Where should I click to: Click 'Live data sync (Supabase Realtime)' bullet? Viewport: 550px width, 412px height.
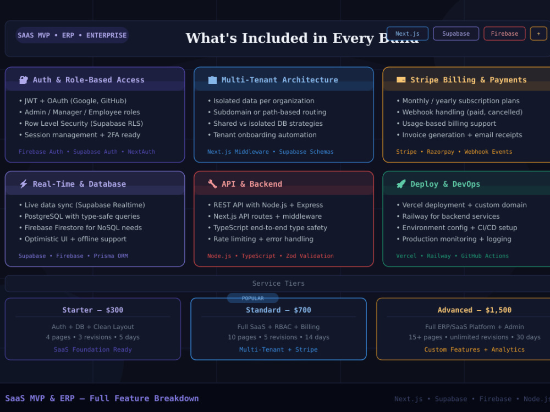82,205
